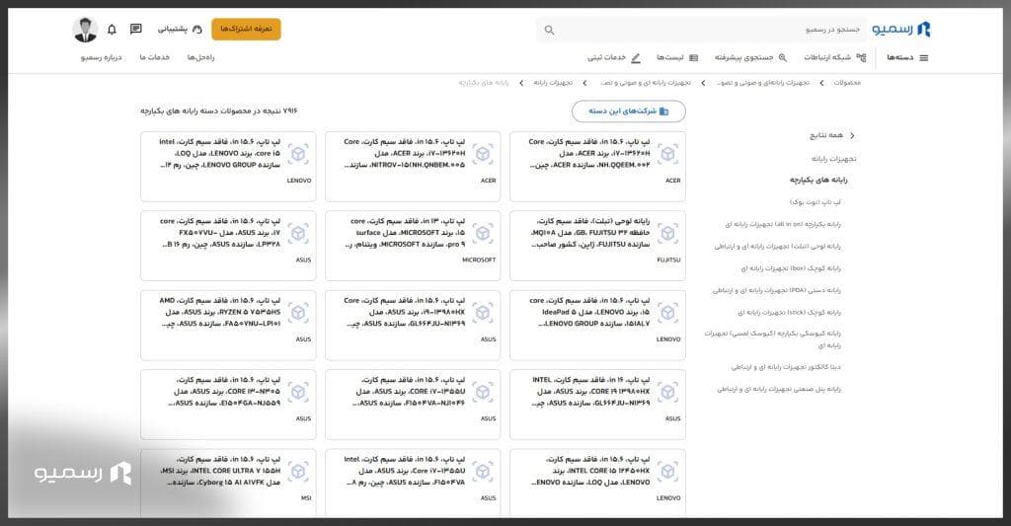Open notifications bell icon
Image resolution: width=1011 pixels, height=526 pixels.
(x=112, y=29)
